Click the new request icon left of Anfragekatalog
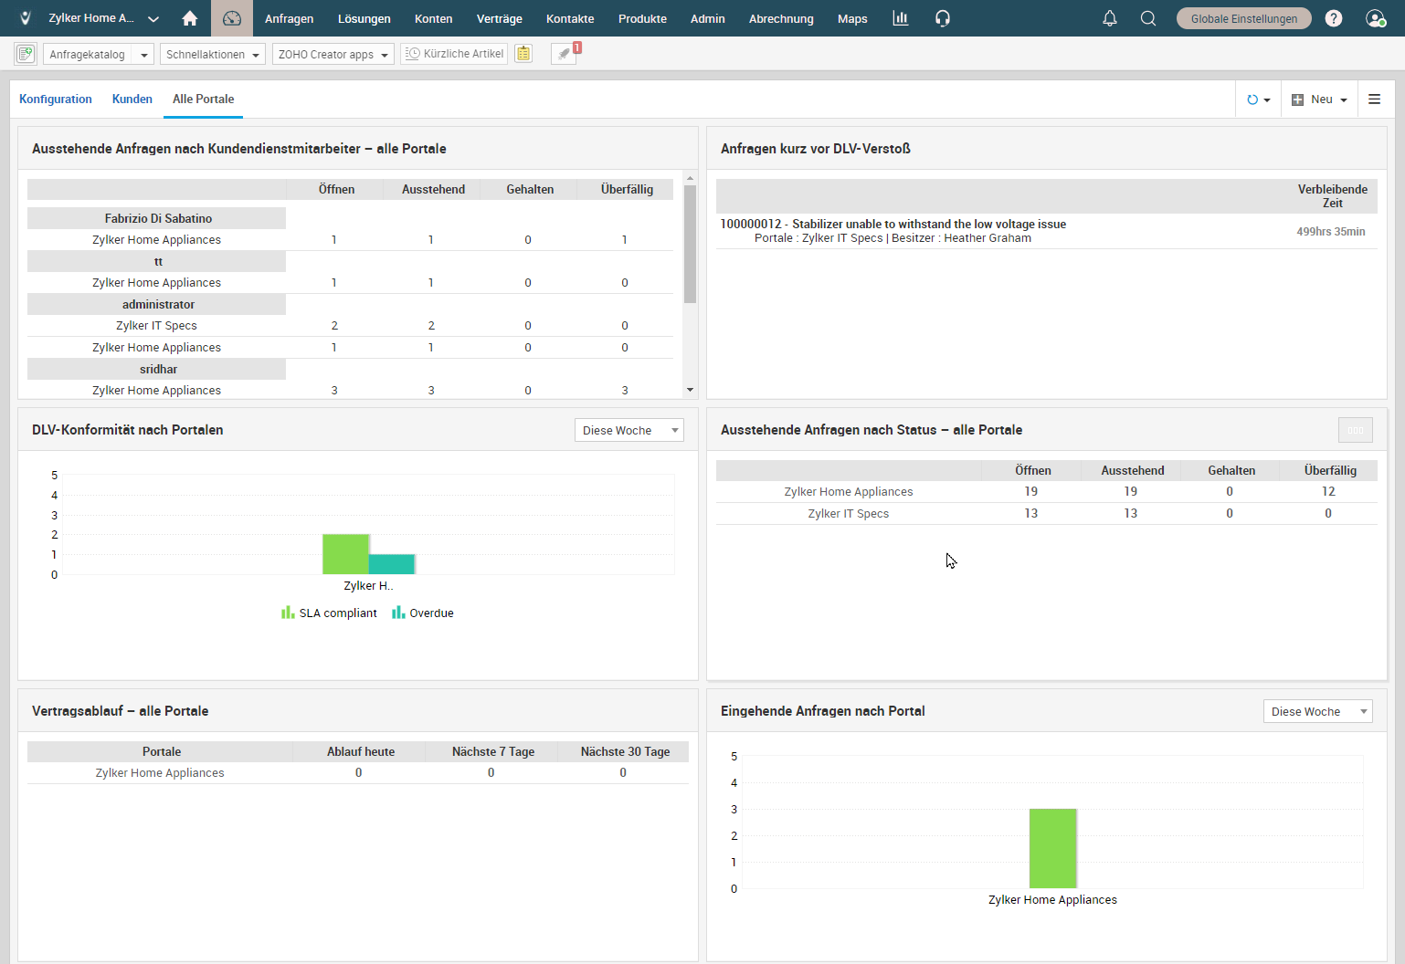This screenshot has width=1405, height=964. tap(26, 54)
